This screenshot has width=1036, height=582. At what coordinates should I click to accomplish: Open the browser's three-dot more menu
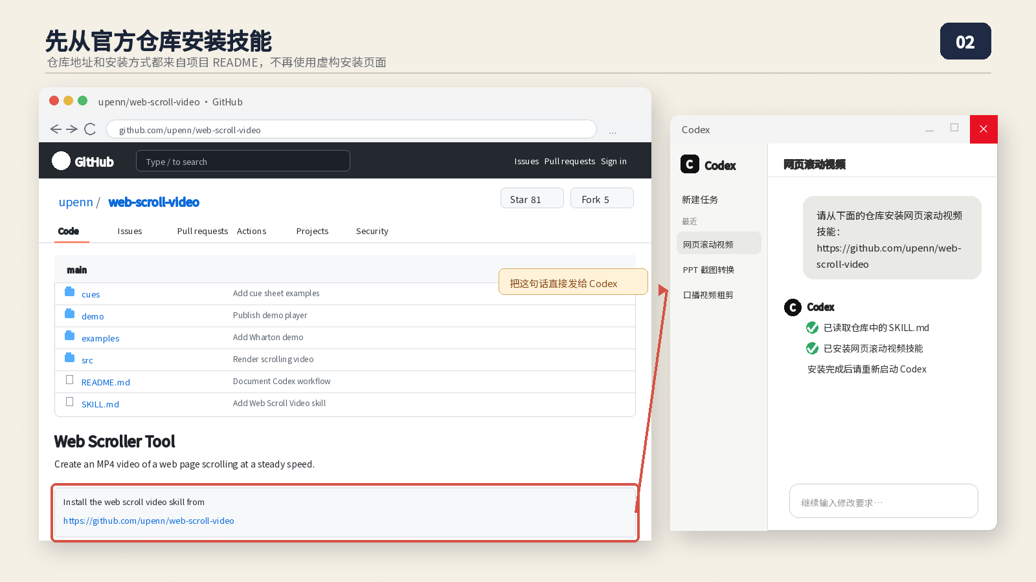613,131
